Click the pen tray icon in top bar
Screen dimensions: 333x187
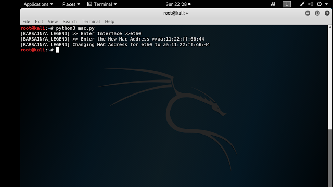[302, 4]
